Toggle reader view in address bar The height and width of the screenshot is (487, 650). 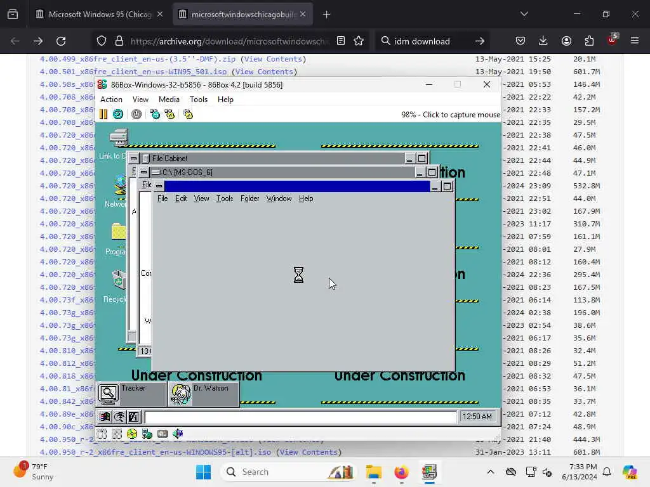341,41
